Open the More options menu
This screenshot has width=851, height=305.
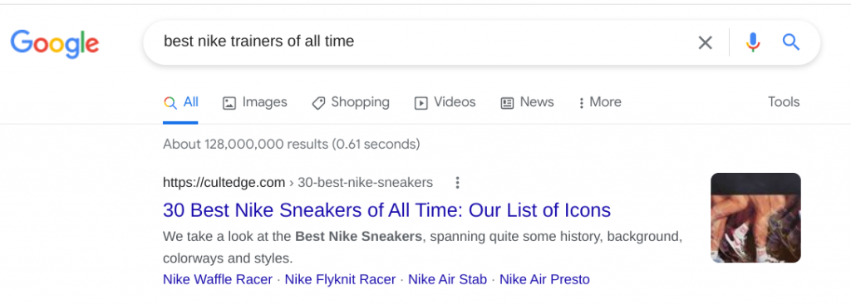(600, 102)
